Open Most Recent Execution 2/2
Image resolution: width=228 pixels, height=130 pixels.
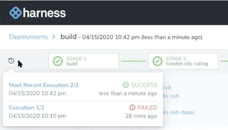coord(44,85)
